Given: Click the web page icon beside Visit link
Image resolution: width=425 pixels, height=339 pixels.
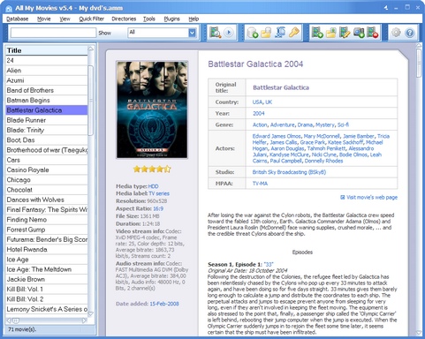Looking at the screenshot, I should (343, 197).
